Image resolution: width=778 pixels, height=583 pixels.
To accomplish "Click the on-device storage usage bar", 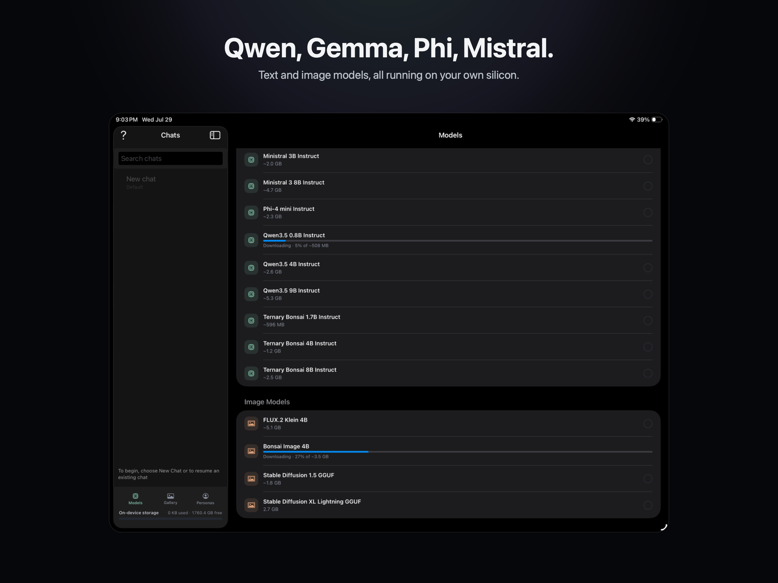I will (170, 519).
